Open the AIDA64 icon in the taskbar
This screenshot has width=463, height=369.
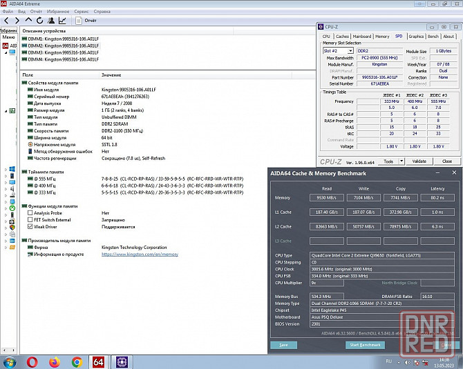pyautogui.click(x=98, y=362)
